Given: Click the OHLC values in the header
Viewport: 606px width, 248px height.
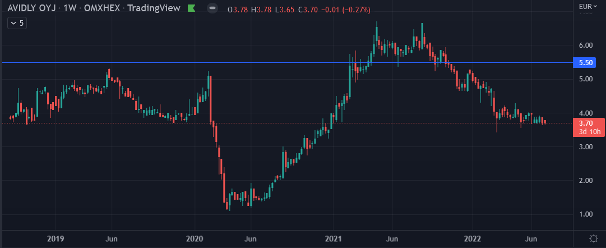Looking at the screenshot, I should [x=294, y=9].
